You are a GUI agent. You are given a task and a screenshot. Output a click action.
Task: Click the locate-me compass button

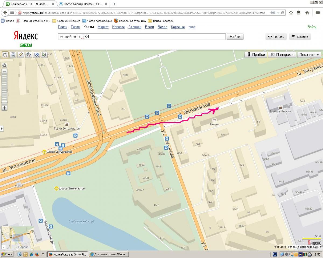tap(4, 65)
